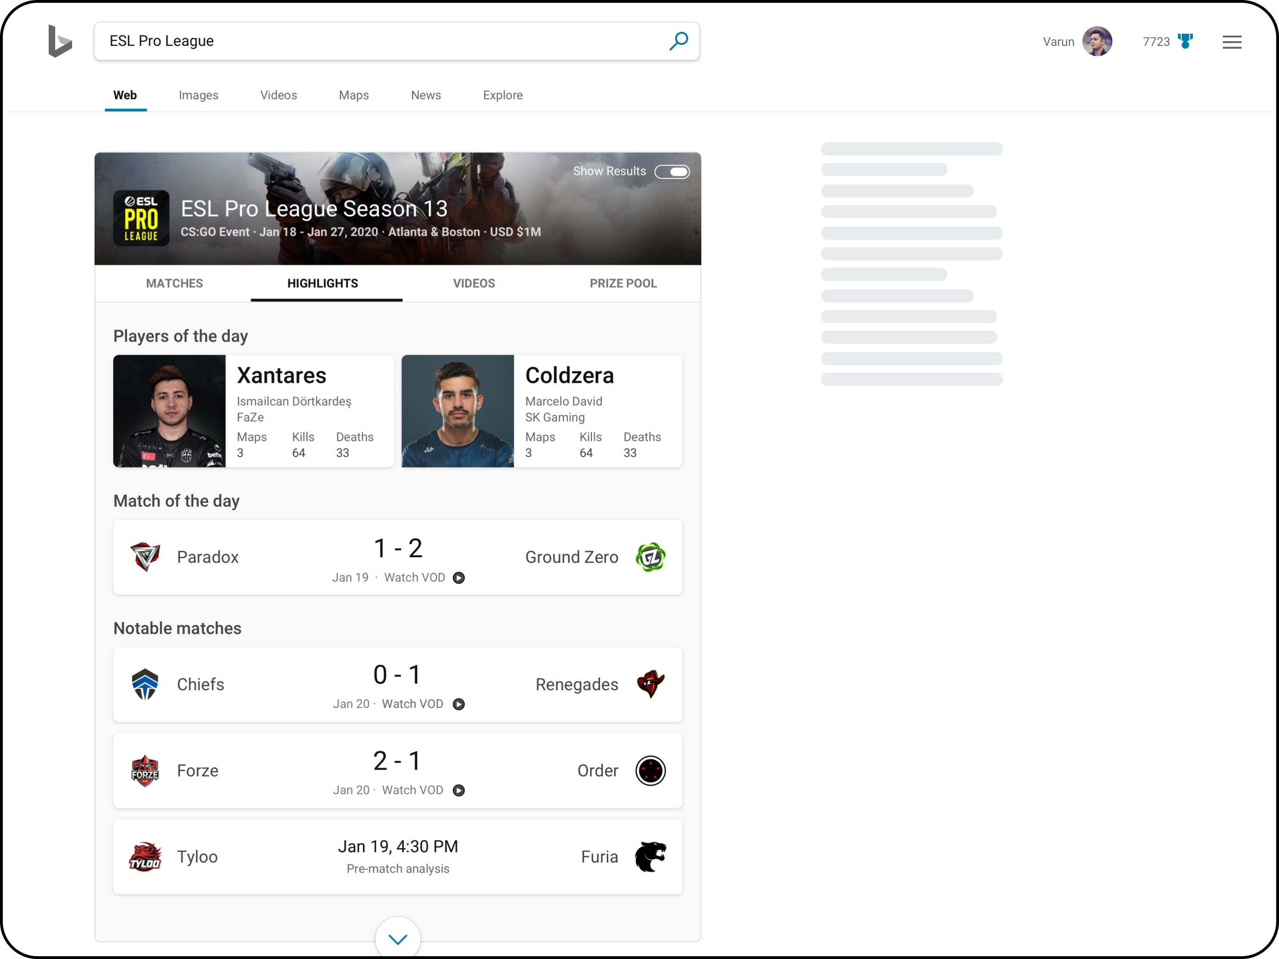Click Watch VOD for Forze match
Screen dimensions: 1279x959
pos(412,790)
